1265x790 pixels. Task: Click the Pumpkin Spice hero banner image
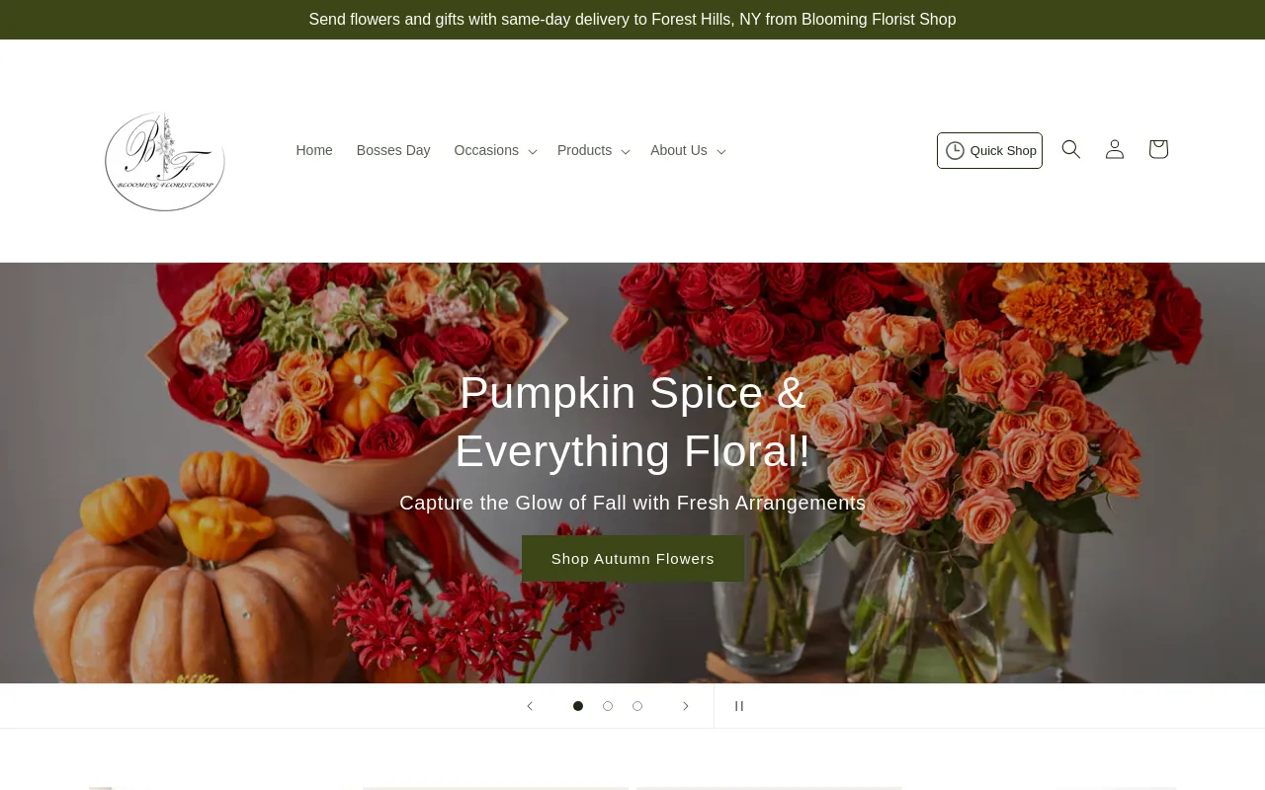point(632,473)
